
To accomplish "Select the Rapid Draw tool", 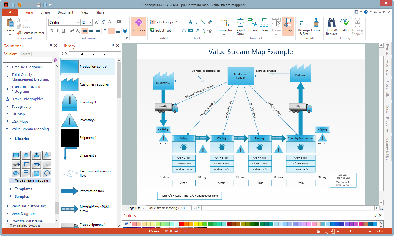I will click(240, 26).
